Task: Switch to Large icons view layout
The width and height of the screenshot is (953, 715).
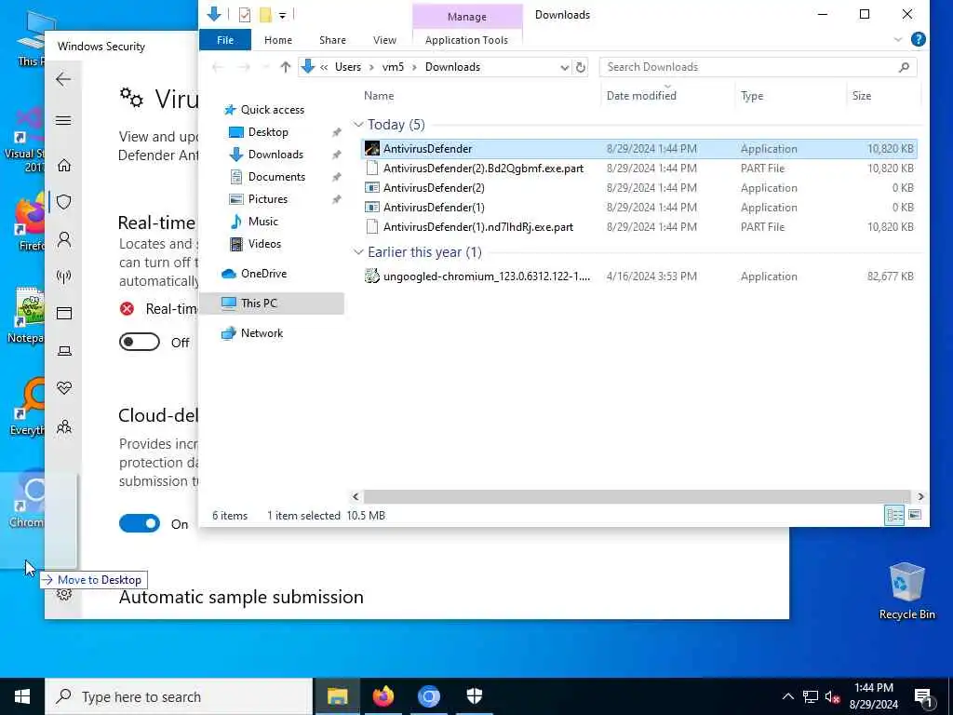Action: click(914, 515)
